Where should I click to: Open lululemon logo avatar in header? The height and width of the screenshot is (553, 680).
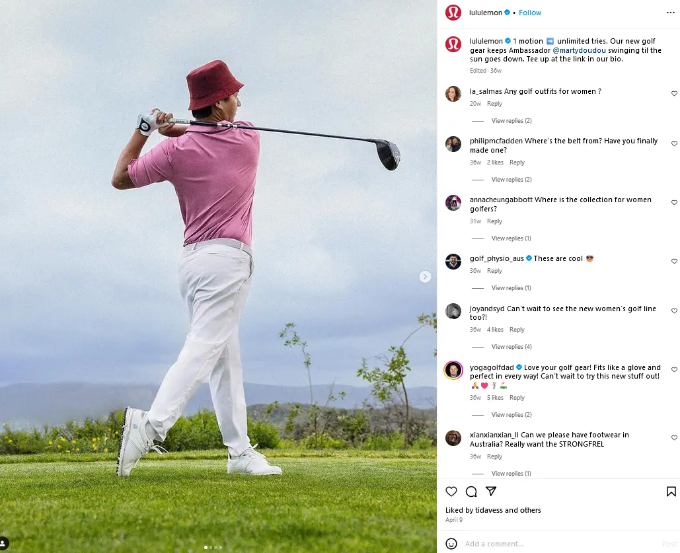point(453,13)
